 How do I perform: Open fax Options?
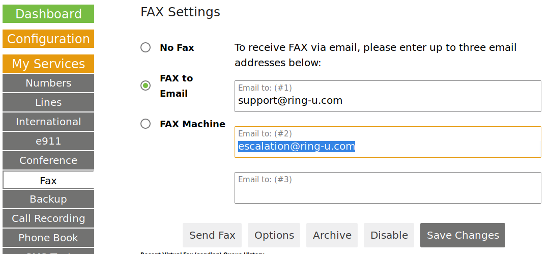click(274, 235)
